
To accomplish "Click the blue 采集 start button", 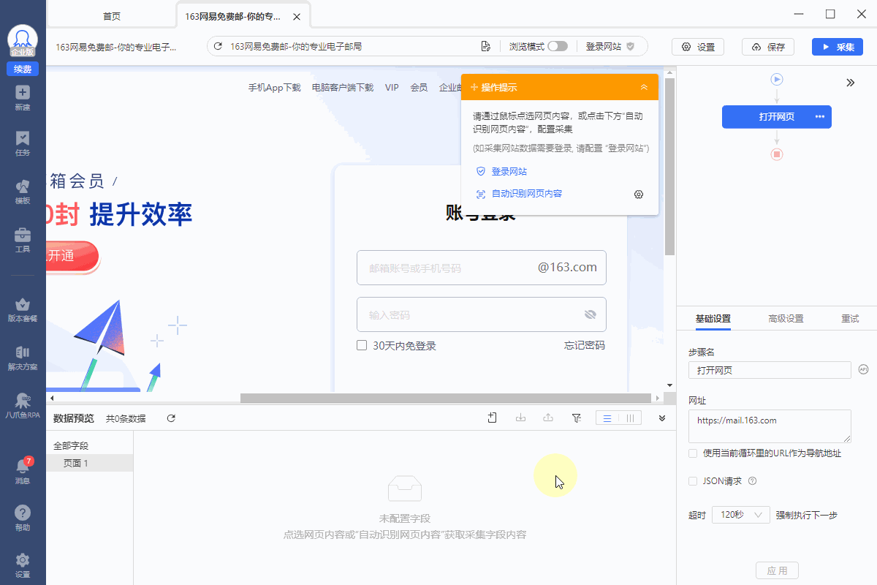I will tap(838, 47).
